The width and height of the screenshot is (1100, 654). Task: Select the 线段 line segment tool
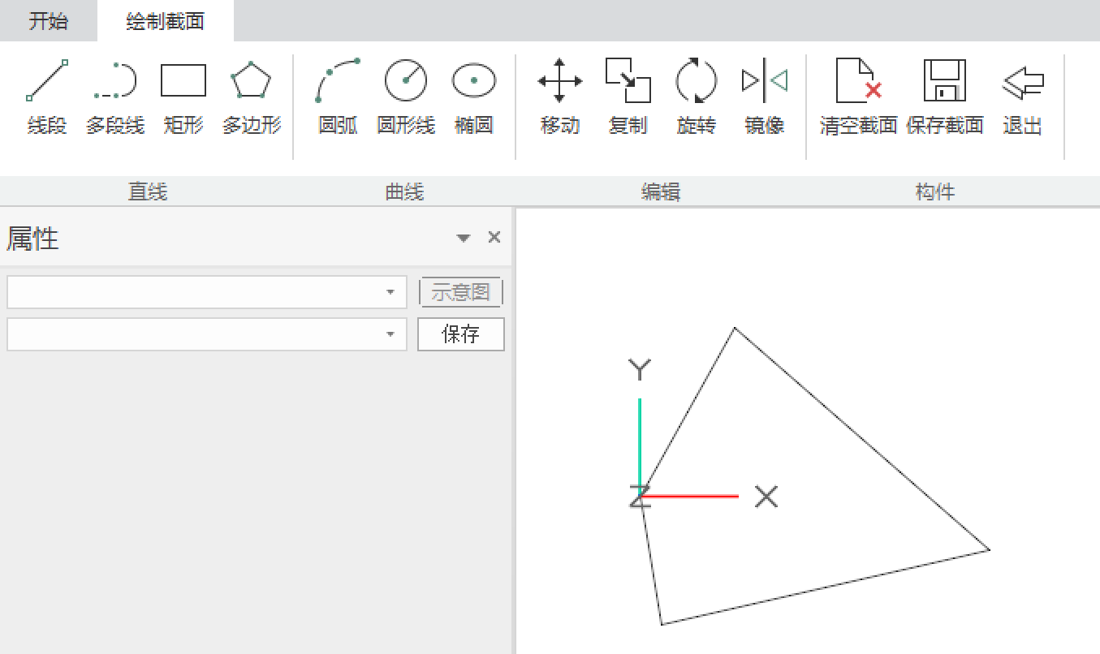point(47,96)
